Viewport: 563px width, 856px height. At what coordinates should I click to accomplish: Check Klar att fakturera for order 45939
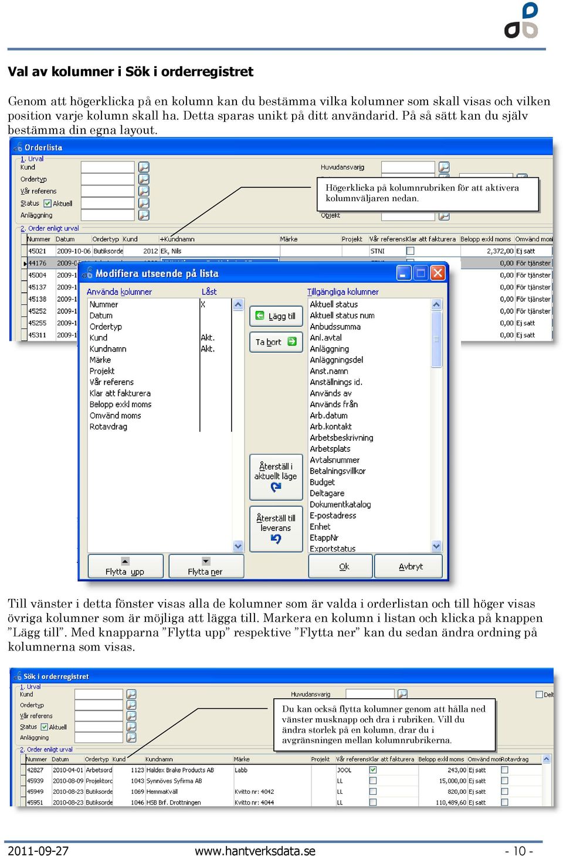tap(373, 781)
